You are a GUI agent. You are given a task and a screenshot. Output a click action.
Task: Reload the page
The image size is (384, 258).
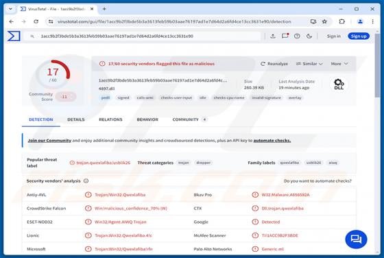[36, 21]
